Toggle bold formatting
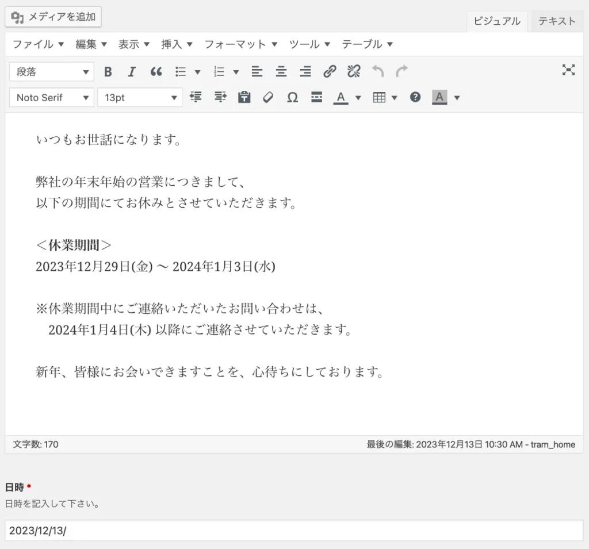The height and width of the screenshot is (549, 589). [x=108, y=72]
